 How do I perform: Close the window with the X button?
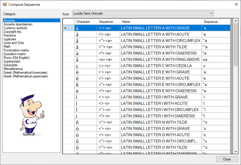pyautogui.click(x=236, y=5)
